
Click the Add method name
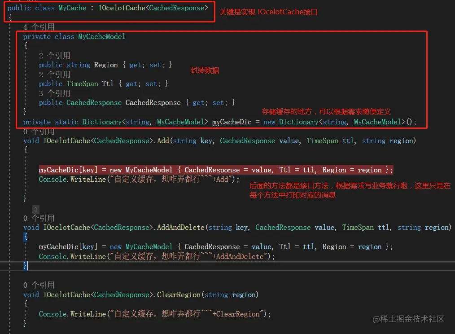coord(163,141)
